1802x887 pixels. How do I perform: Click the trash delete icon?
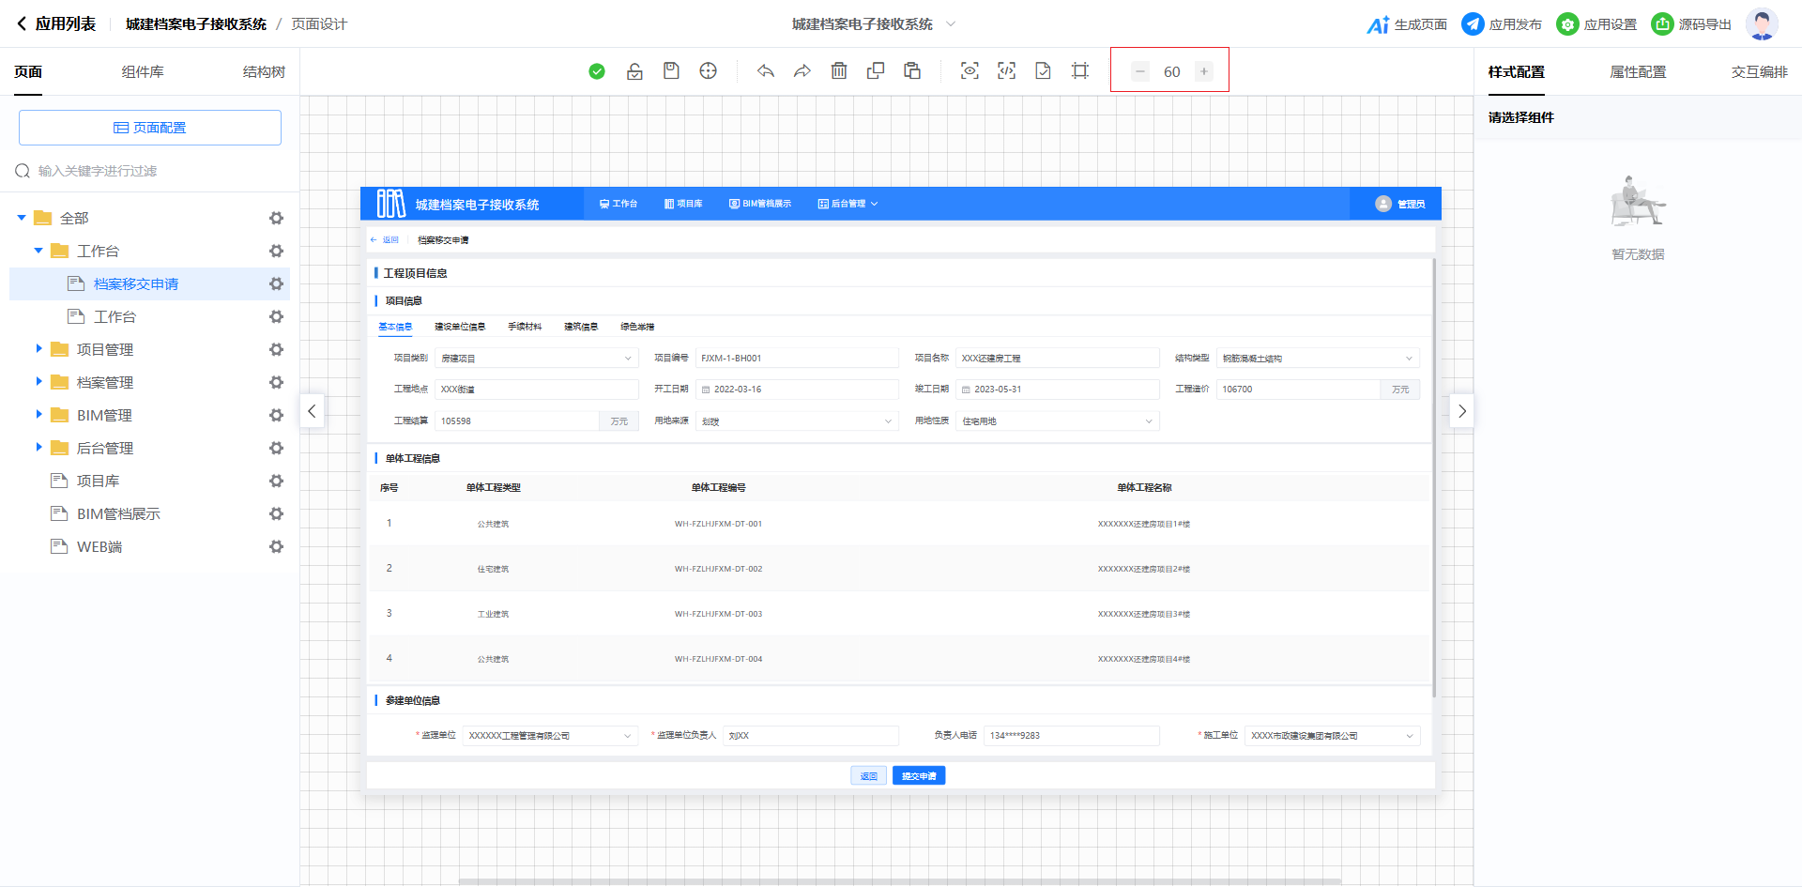(x=839, y=71)
